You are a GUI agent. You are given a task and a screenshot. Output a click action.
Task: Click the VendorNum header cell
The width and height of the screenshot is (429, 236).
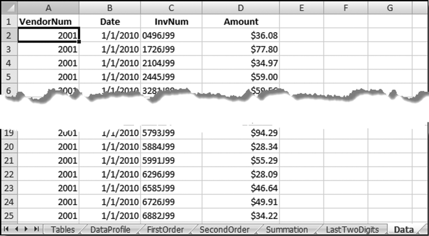(x=48, y=21)
